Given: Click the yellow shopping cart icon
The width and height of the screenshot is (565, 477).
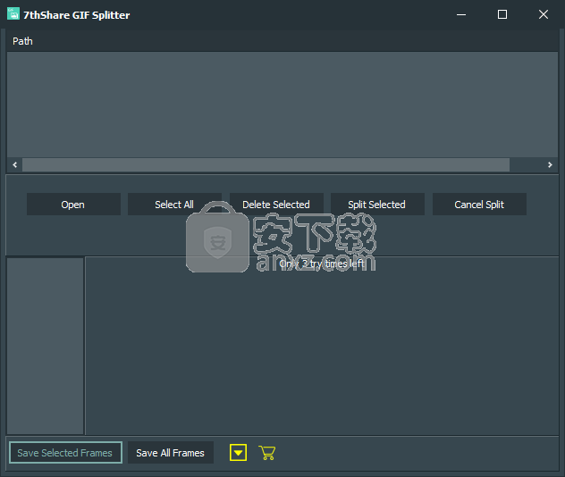Looking at the screenshot, I should (x=267, y=453).
